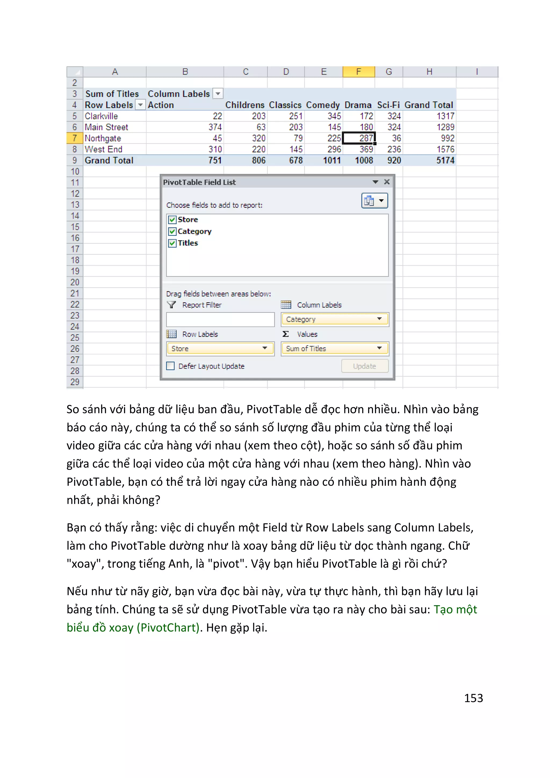Open the Store field dropdown in Row Labels area
Image resolution: width=550 pixels, height=778 pixels.
point(265,348)
